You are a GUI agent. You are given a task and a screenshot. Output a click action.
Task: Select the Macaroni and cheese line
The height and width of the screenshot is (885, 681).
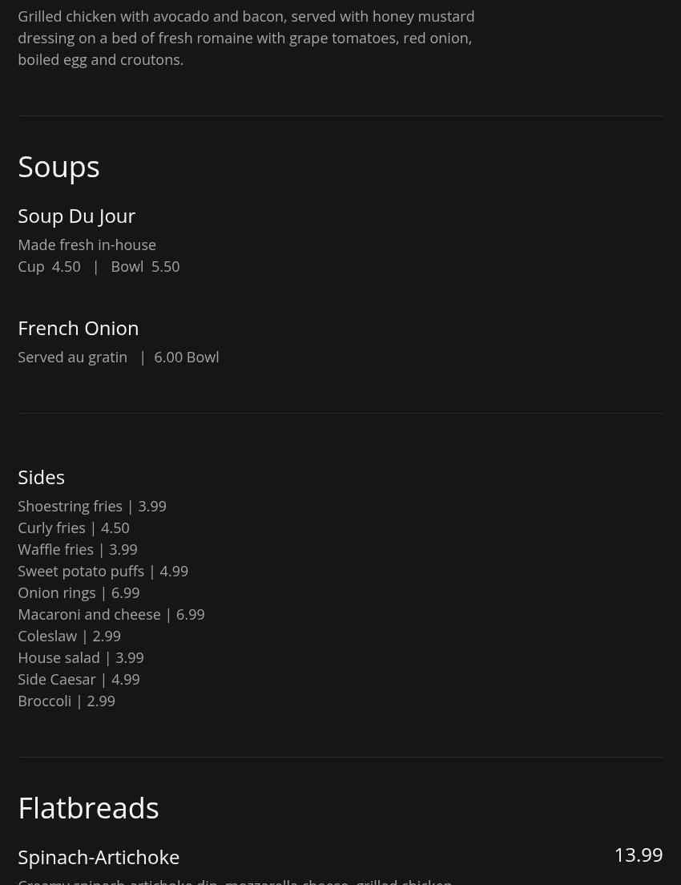pos(111,615)
